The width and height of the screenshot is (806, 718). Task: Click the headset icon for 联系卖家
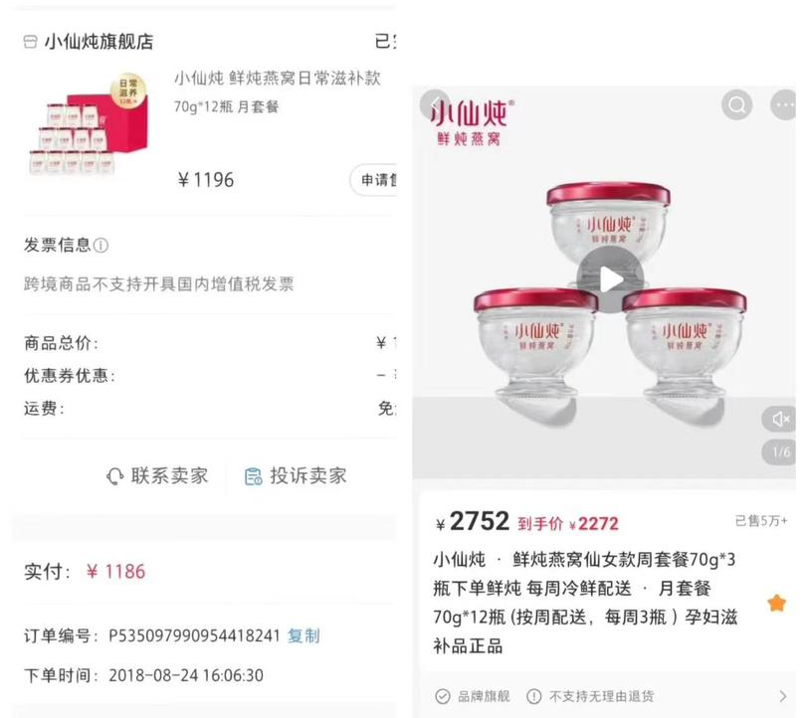(114, 476)
